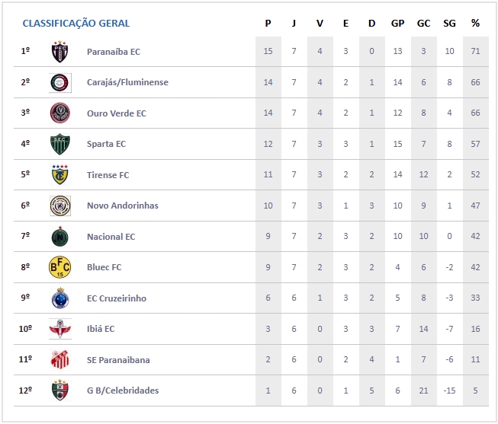The height and width of the screenshot is (424, 498).
Task: Click the % percentage column header
Action: (475, 24)
